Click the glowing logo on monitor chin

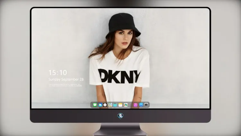pos(121,116)
